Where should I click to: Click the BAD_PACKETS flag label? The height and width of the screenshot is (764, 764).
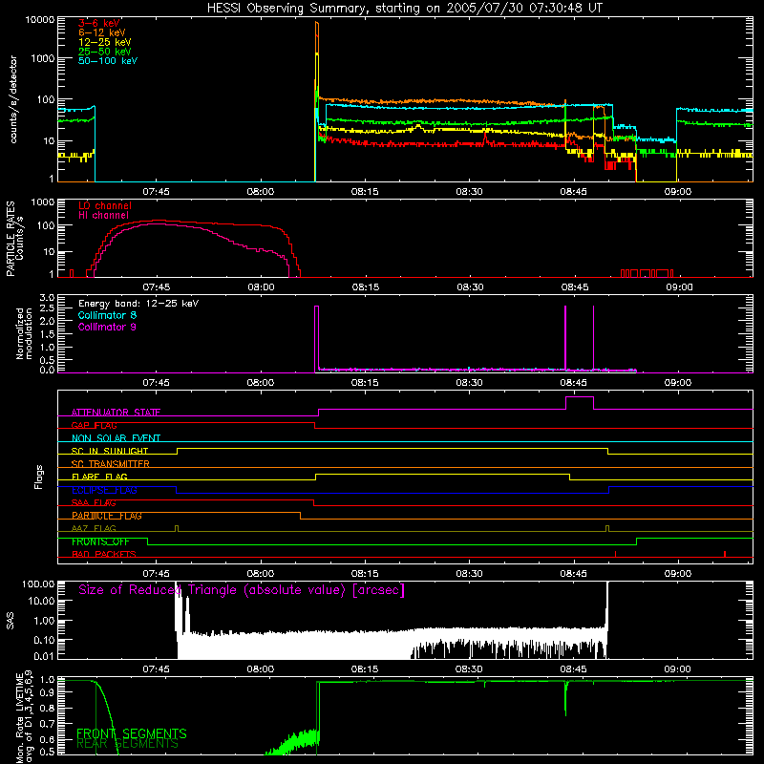(104, 555)
